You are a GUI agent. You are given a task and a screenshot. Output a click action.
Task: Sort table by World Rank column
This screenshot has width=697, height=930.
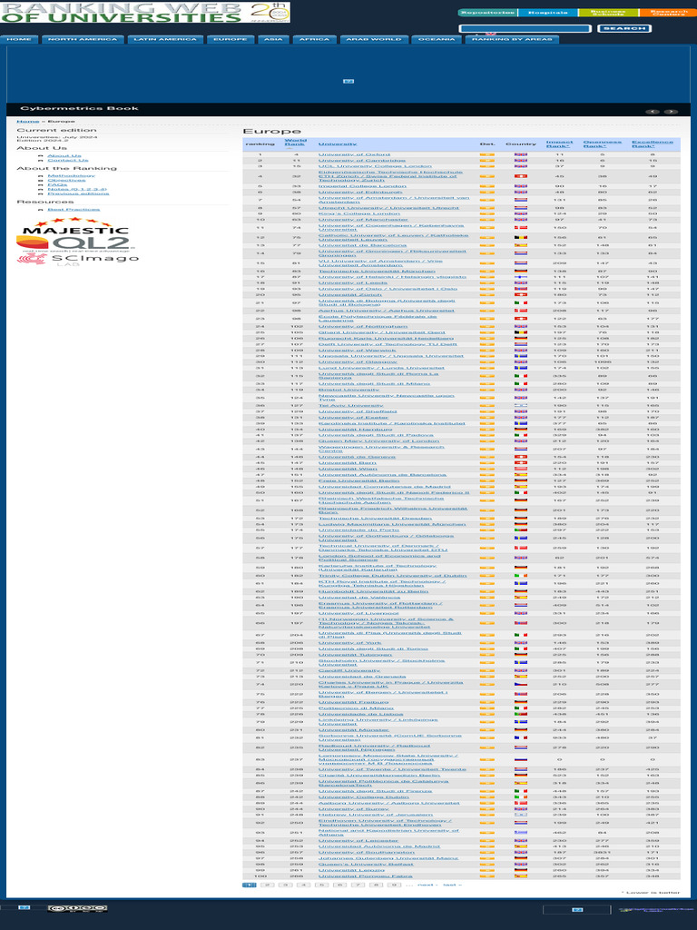[295, 143]
